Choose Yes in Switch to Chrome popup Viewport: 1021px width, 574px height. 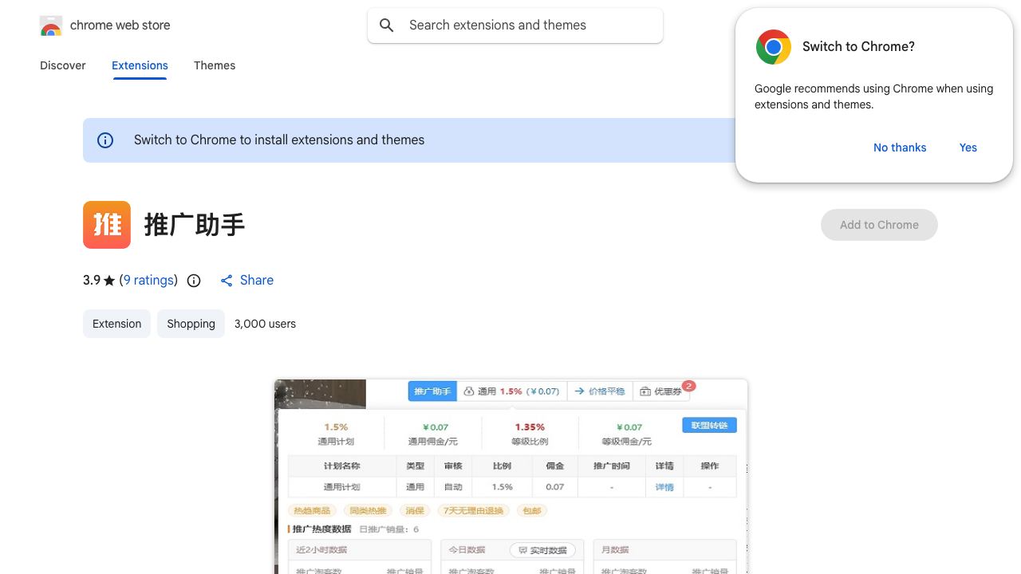[x=968, y=147]
